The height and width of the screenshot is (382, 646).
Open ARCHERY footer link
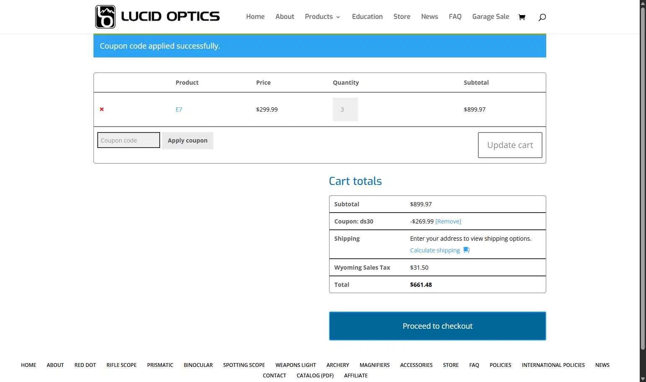[338, 365]
